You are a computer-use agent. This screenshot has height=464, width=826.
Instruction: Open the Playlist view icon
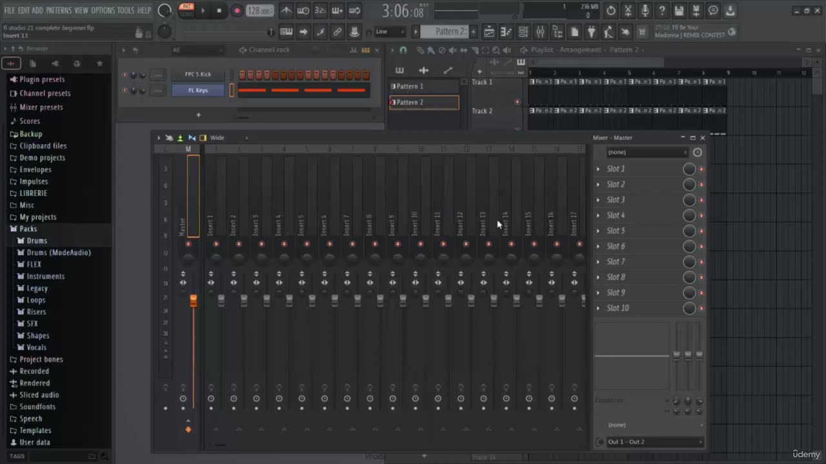pyautogui.click(x=489, y=32)
